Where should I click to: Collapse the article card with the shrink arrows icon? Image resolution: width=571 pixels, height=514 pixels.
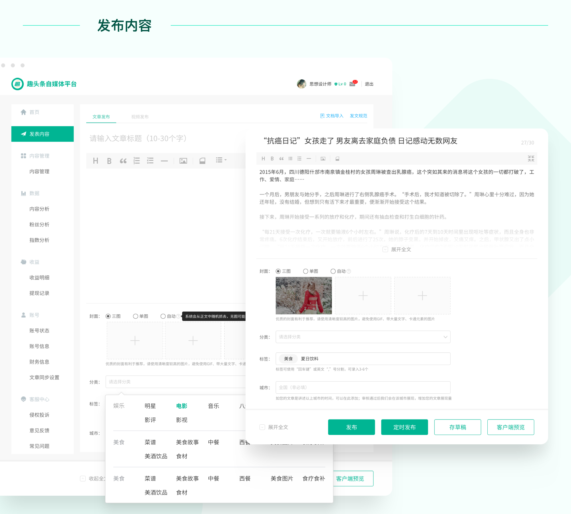click(x=531, y=158)
